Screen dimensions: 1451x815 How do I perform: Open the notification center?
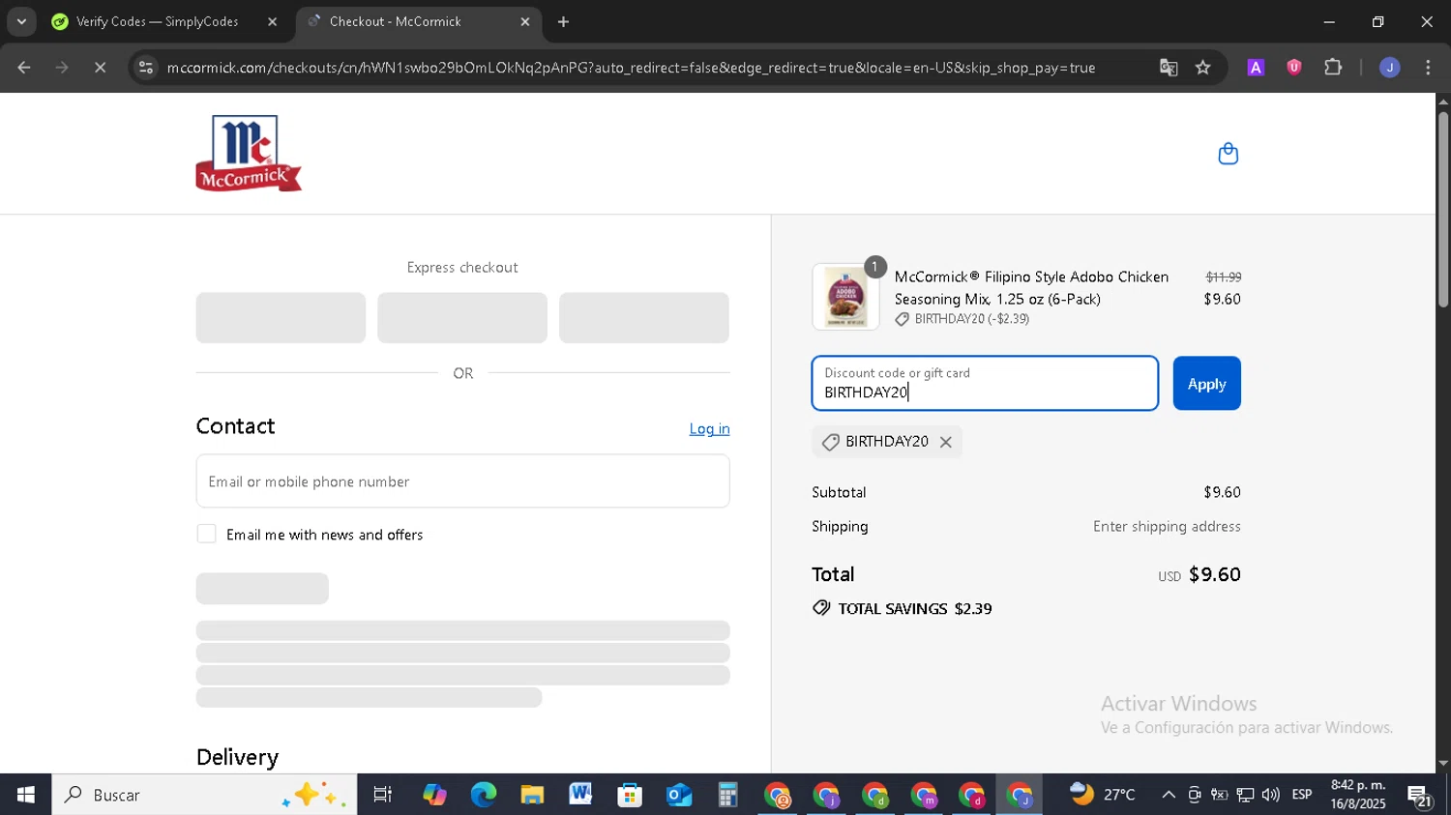(x=1420, y=797)
